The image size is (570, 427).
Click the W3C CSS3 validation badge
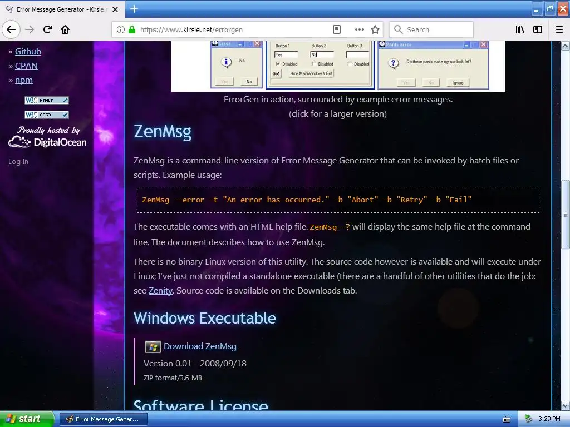47,115
